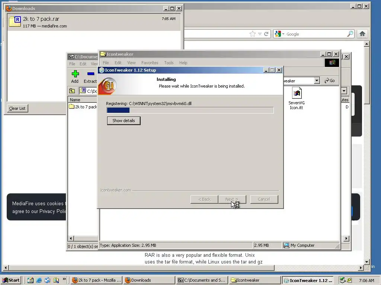Screen dimensions: 381x285
Task: Click the bookmark star in Firefox
Action: [x=253, y=34]
